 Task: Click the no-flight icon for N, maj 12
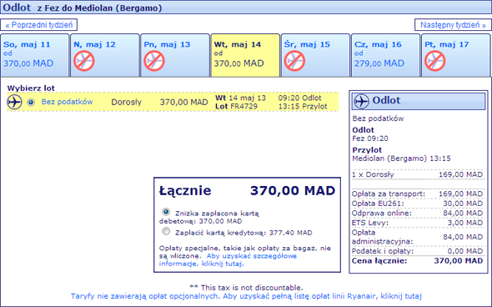(84, 61)
